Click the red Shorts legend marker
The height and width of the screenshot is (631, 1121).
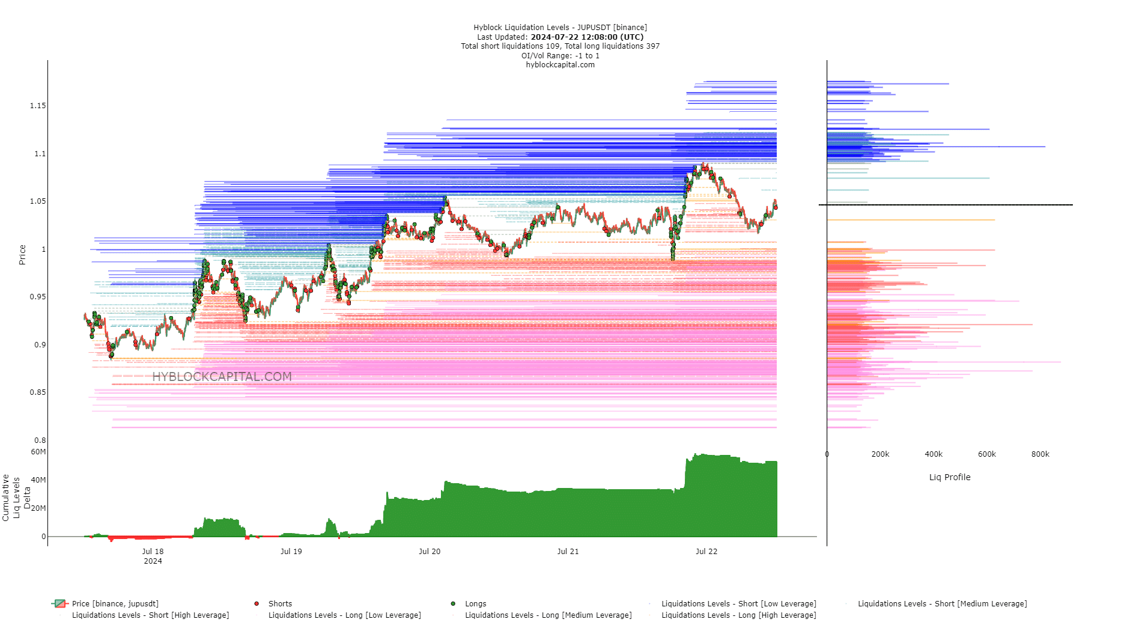click(257, 603)
